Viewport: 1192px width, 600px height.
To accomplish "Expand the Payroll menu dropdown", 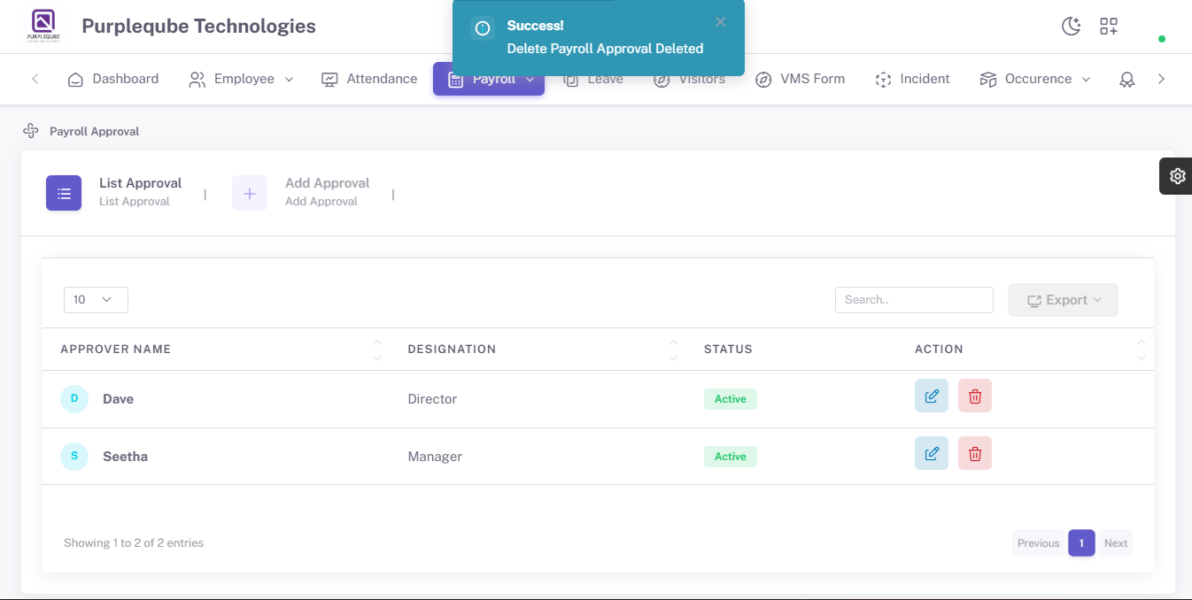I will 489,79.
